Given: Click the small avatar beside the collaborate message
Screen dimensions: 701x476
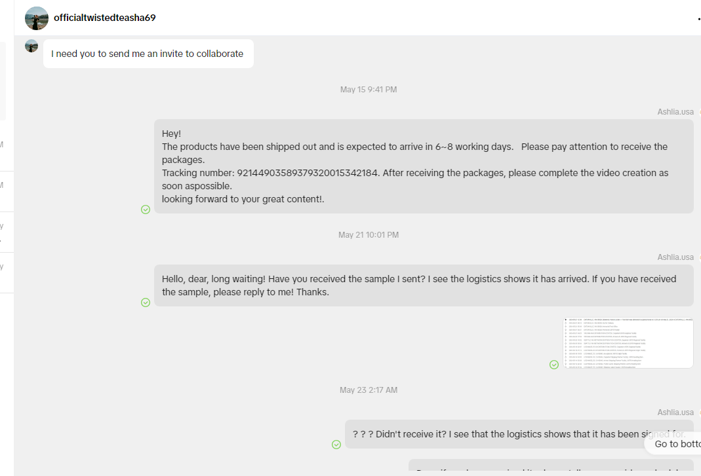Looking at the screenshot, I should [31, 46].
